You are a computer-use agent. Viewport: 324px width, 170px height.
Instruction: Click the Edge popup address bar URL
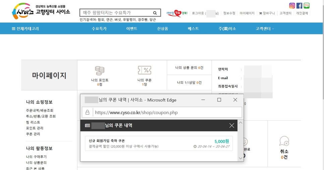137,112
